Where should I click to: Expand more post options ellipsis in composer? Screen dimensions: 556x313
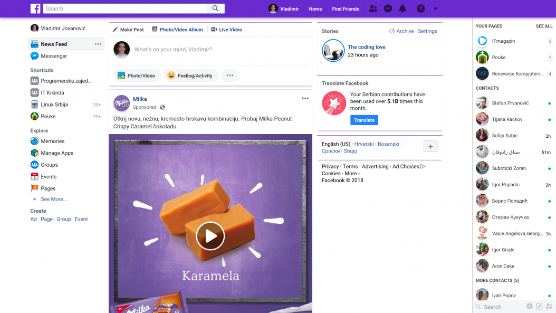click(x=230, y=75)
